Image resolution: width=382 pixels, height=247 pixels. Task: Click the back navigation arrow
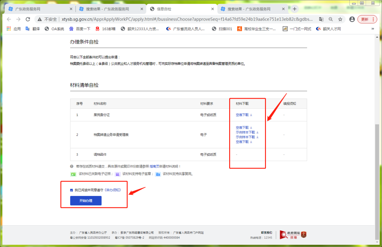pos(9,19)
